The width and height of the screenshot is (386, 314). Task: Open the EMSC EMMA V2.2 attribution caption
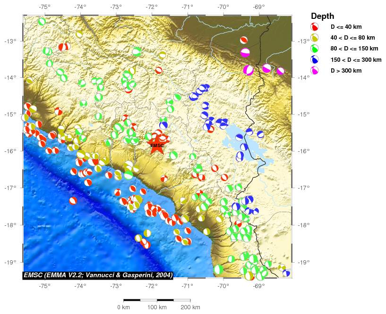pyautogui.click(x=98, y=275)
